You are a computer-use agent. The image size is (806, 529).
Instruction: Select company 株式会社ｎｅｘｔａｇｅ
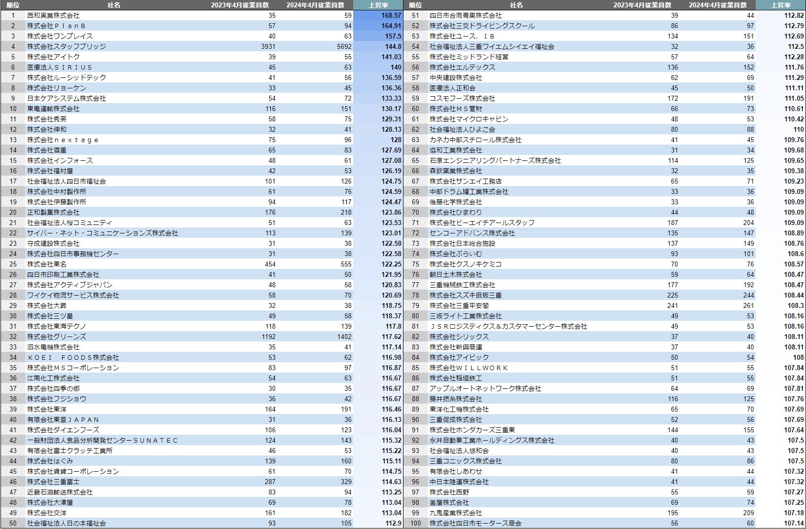tap(63, 140)
